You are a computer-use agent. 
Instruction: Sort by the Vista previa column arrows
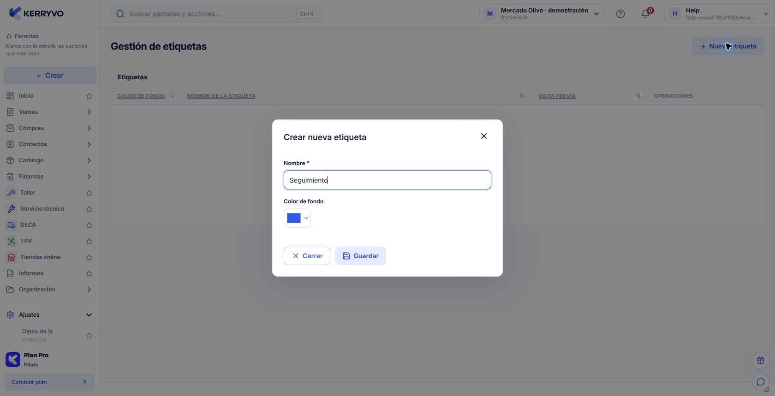click(638, 96)
